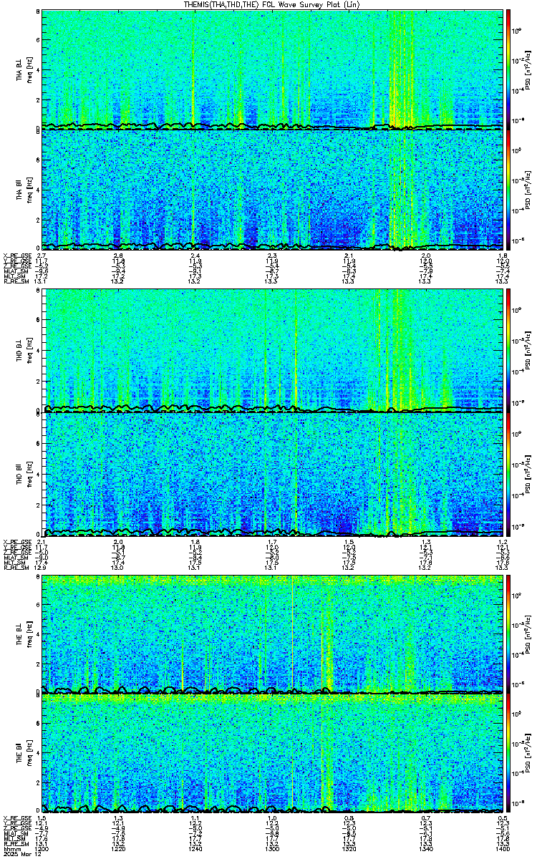The image size is (537, 859).
Task: Select the THE B-parallel spectrogram panel
Action: coord(272,754)
